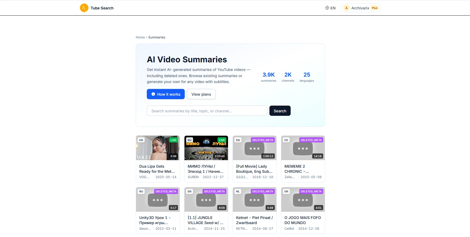Focus the search summaries input field
This screenshot has height=237, width=470.
pyautogui.click(x=207, y=111)
